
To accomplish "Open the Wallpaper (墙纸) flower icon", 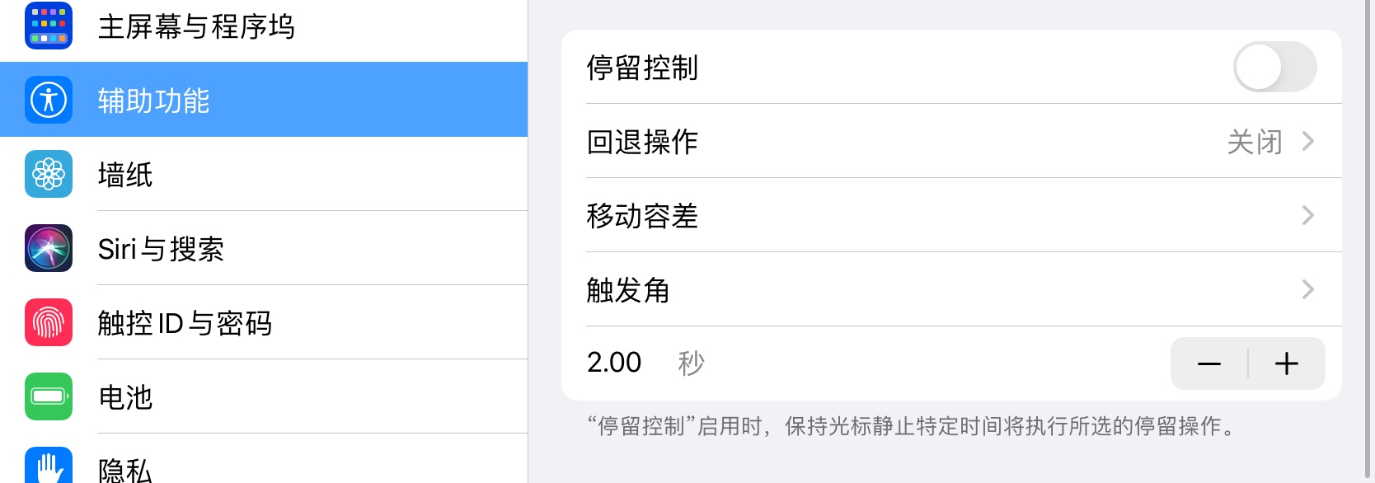I will (x=49, y=174).
